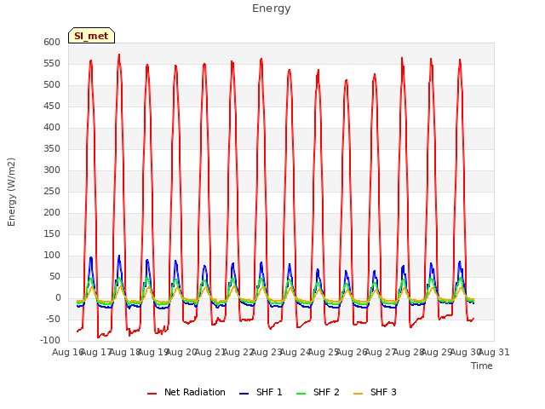Click the blue SHF 1 legend swatch
This screenshot has width=545, height=409.
click(244, 394)
